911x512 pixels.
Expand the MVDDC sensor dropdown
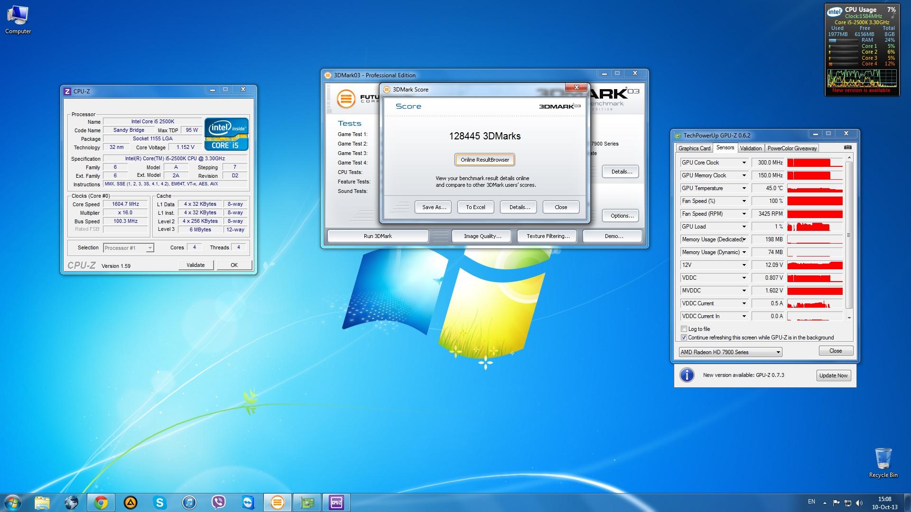744,291
